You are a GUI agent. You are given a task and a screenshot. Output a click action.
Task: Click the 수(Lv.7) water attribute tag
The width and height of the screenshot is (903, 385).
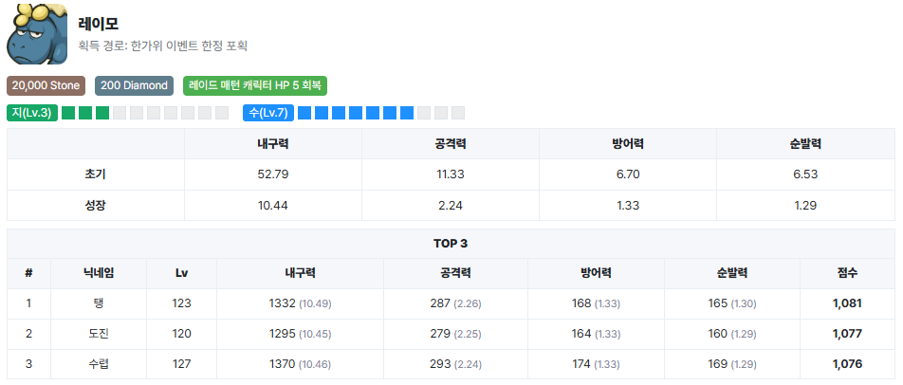click(267, 113)
